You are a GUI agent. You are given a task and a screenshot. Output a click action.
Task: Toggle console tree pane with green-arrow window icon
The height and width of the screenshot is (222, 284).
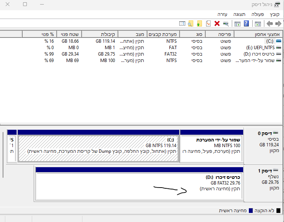(x=258, y=24)
